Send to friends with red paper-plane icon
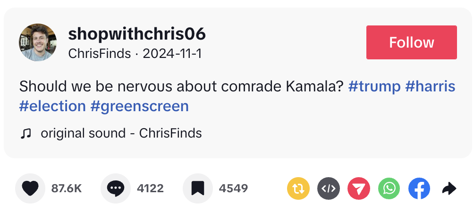The image size is (474, 212). click(x=359, y=189)
